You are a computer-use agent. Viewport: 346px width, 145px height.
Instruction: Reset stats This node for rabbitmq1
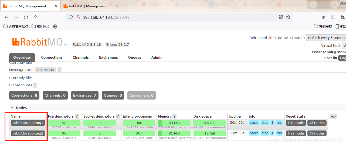[x=296, y=123]
